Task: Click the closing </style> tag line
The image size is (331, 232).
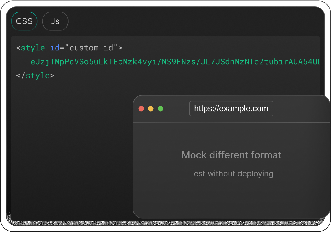Action: coord(35,76)
